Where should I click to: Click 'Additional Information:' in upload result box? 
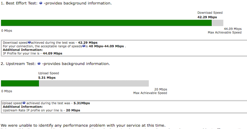click(23, 107)
